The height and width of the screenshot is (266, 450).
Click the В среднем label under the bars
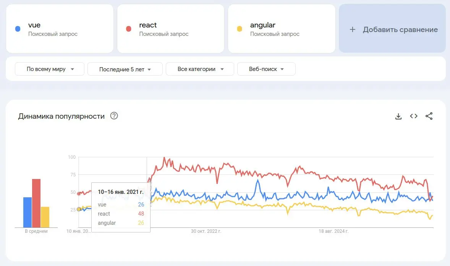(36, 231)
